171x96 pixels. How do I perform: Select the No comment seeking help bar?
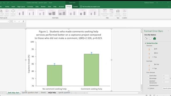(x=55, y=75)
